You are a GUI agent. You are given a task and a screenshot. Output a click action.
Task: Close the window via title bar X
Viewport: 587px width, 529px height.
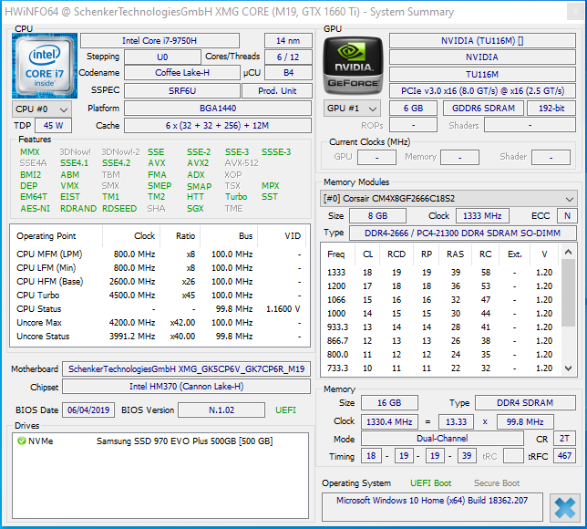click(575, 11)
